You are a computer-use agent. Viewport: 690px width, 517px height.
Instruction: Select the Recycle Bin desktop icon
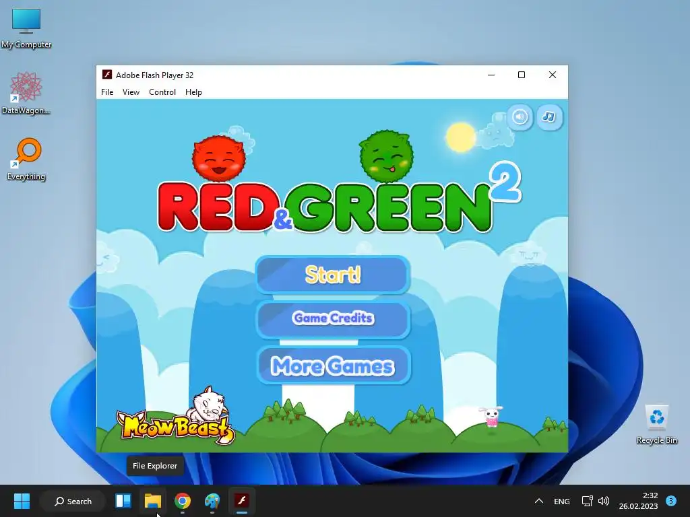pyautogui.click(x=656, y=424)
